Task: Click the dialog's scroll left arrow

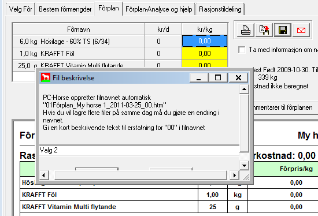Action: 44,175
